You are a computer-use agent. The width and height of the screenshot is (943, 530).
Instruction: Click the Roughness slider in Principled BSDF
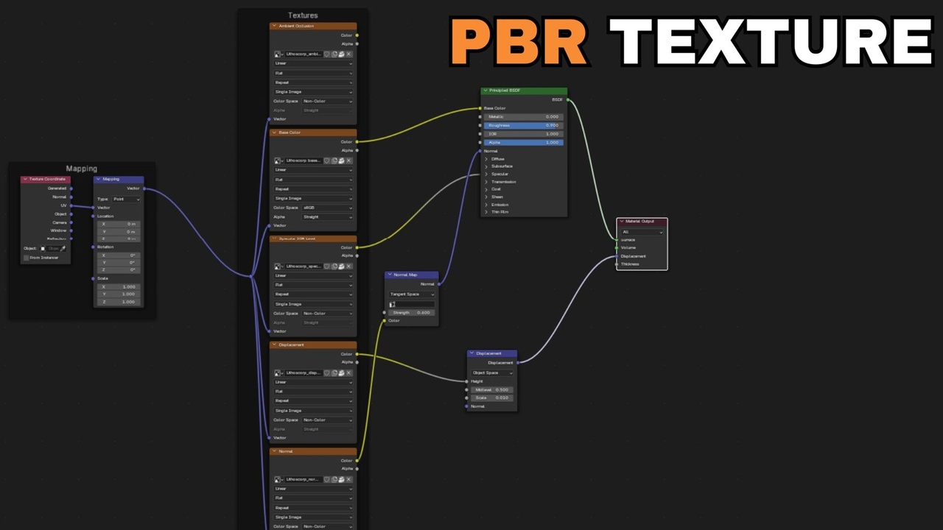[523, 125]
